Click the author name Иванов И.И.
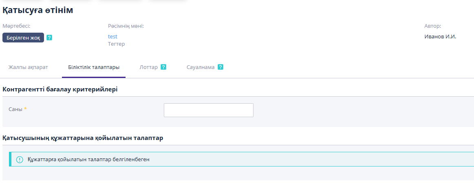 tap(440, 36)
